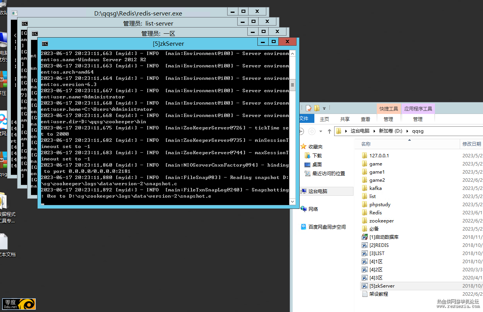Select the Redis folder in file list
This screenshot has width=483, height=312.
pos(375,212)
